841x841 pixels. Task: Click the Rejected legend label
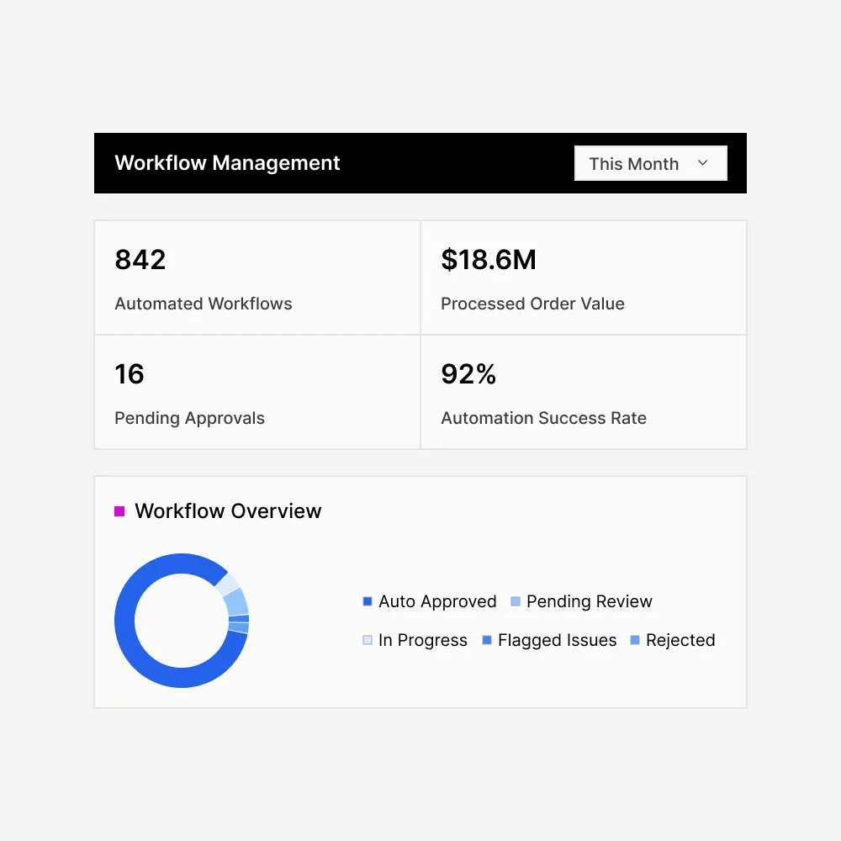pyautogui.click(x=680, y=640)
